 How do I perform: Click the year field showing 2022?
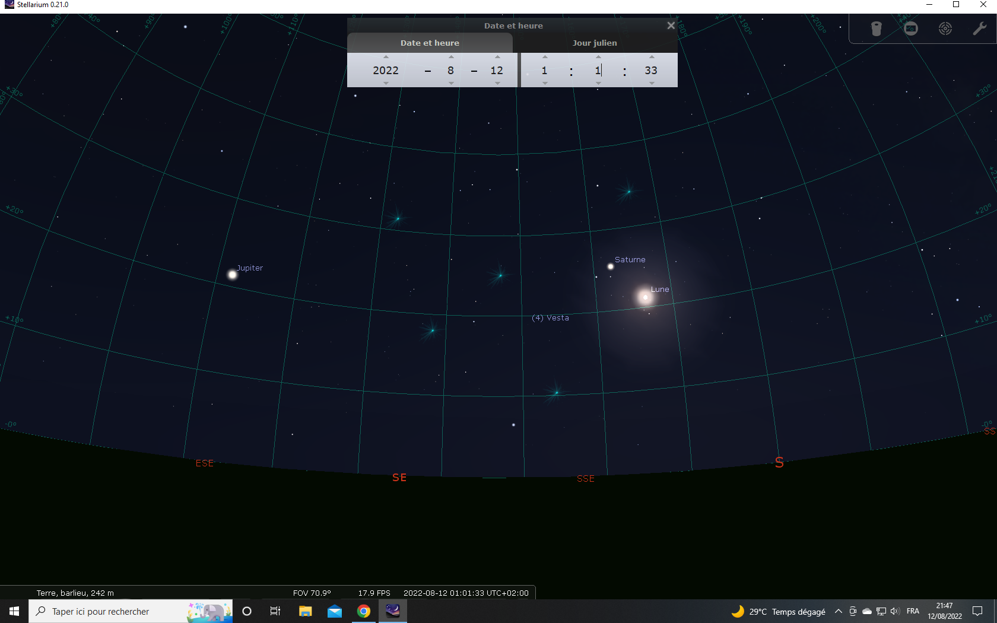[x=386, y=70]
